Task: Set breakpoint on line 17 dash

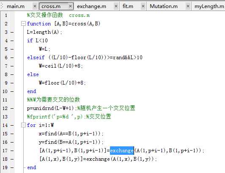Action: click(12, 151)
